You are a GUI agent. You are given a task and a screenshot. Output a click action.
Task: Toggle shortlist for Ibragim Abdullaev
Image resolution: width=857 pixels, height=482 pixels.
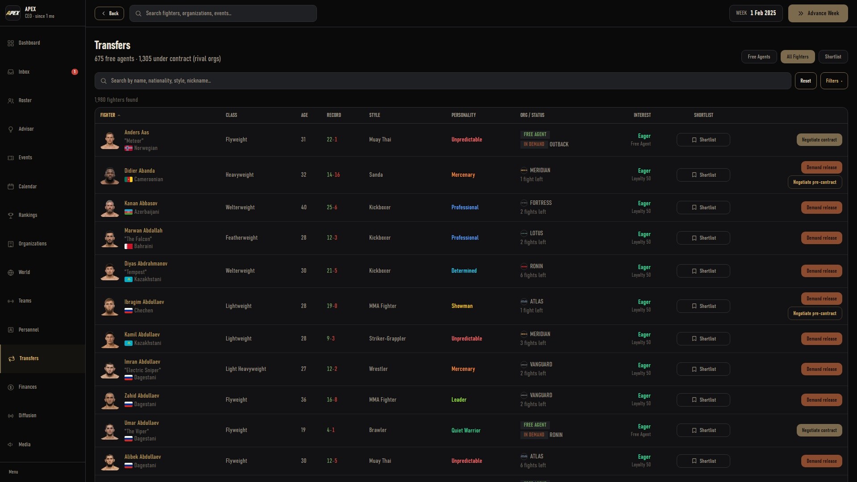pos(703,306)
